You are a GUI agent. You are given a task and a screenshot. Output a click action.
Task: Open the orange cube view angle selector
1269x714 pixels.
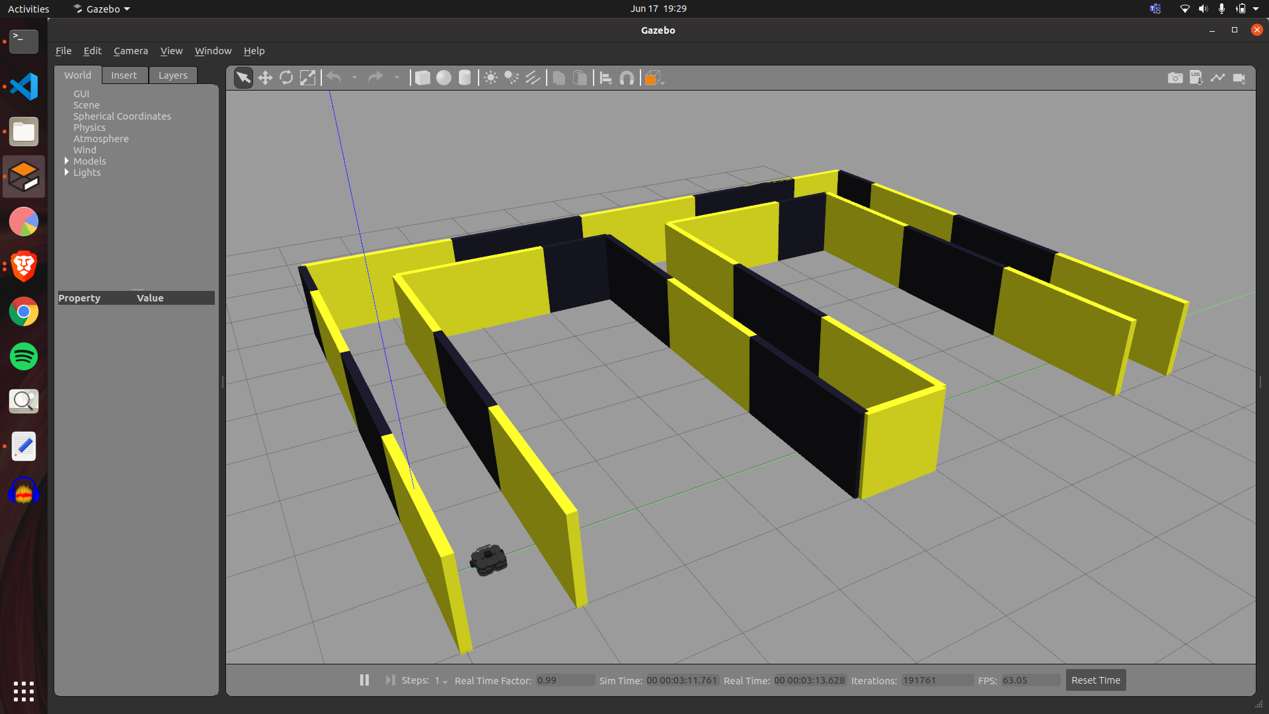(x=654, y=78)
